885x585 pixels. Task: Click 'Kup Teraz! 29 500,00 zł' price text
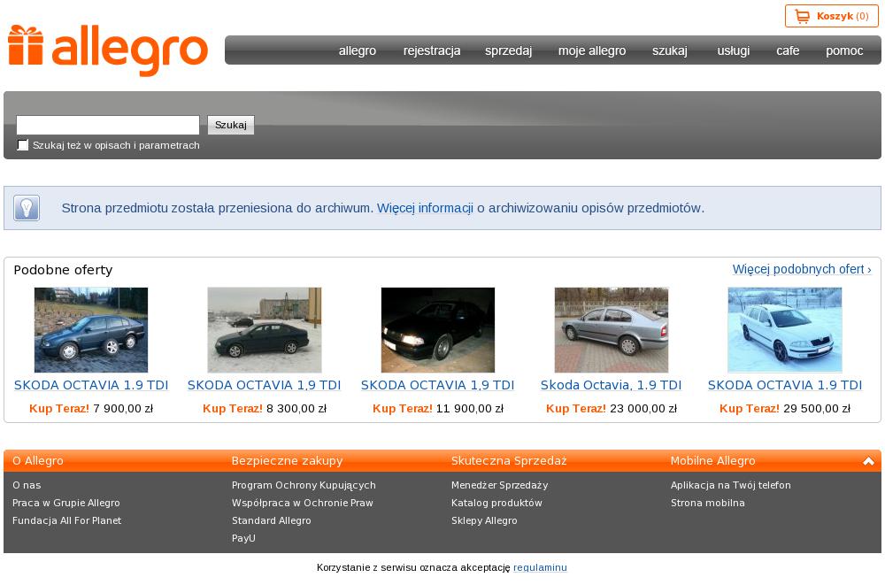tap(784, 408)
